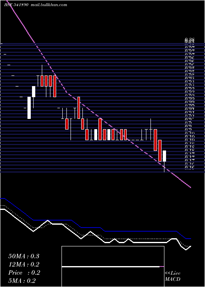
Task: Click the '50MA : 0.3' value
Action: (x=24, y=256)
